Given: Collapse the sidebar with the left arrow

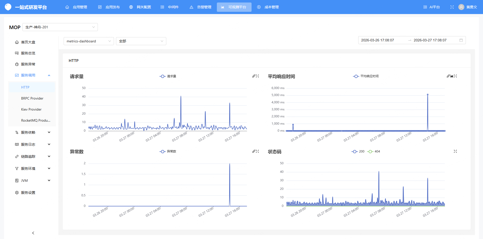Looking at the screenshot, I should (x=33, y=233).
